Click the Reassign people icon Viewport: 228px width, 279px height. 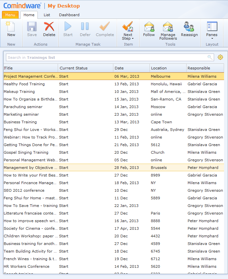(x=189, y=26)
